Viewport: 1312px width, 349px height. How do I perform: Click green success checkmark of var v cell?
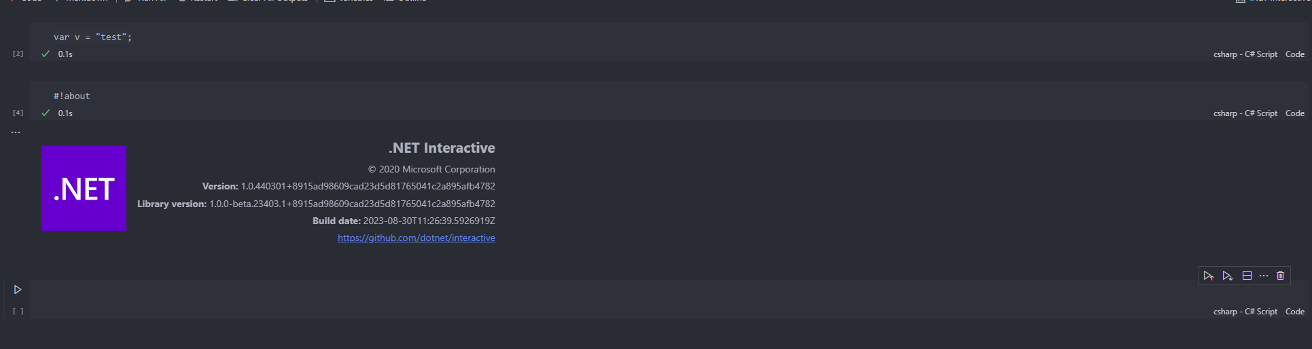tap(46, 54)
